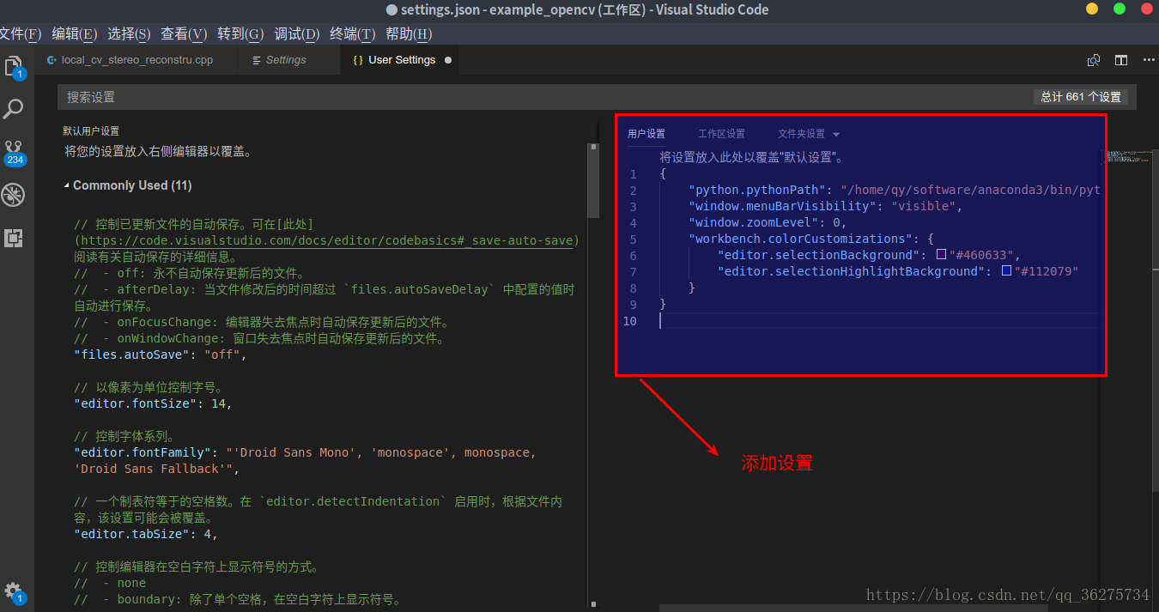1159x612 pixels.
Task: Open the 查看(V) menu
Action: click(184, 34)
